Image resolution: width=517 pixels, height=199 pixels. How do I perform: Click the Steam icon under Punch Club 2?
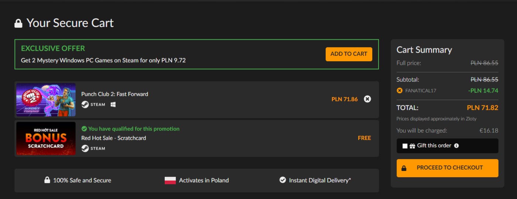pyautogui.click(x=85, y=104)
